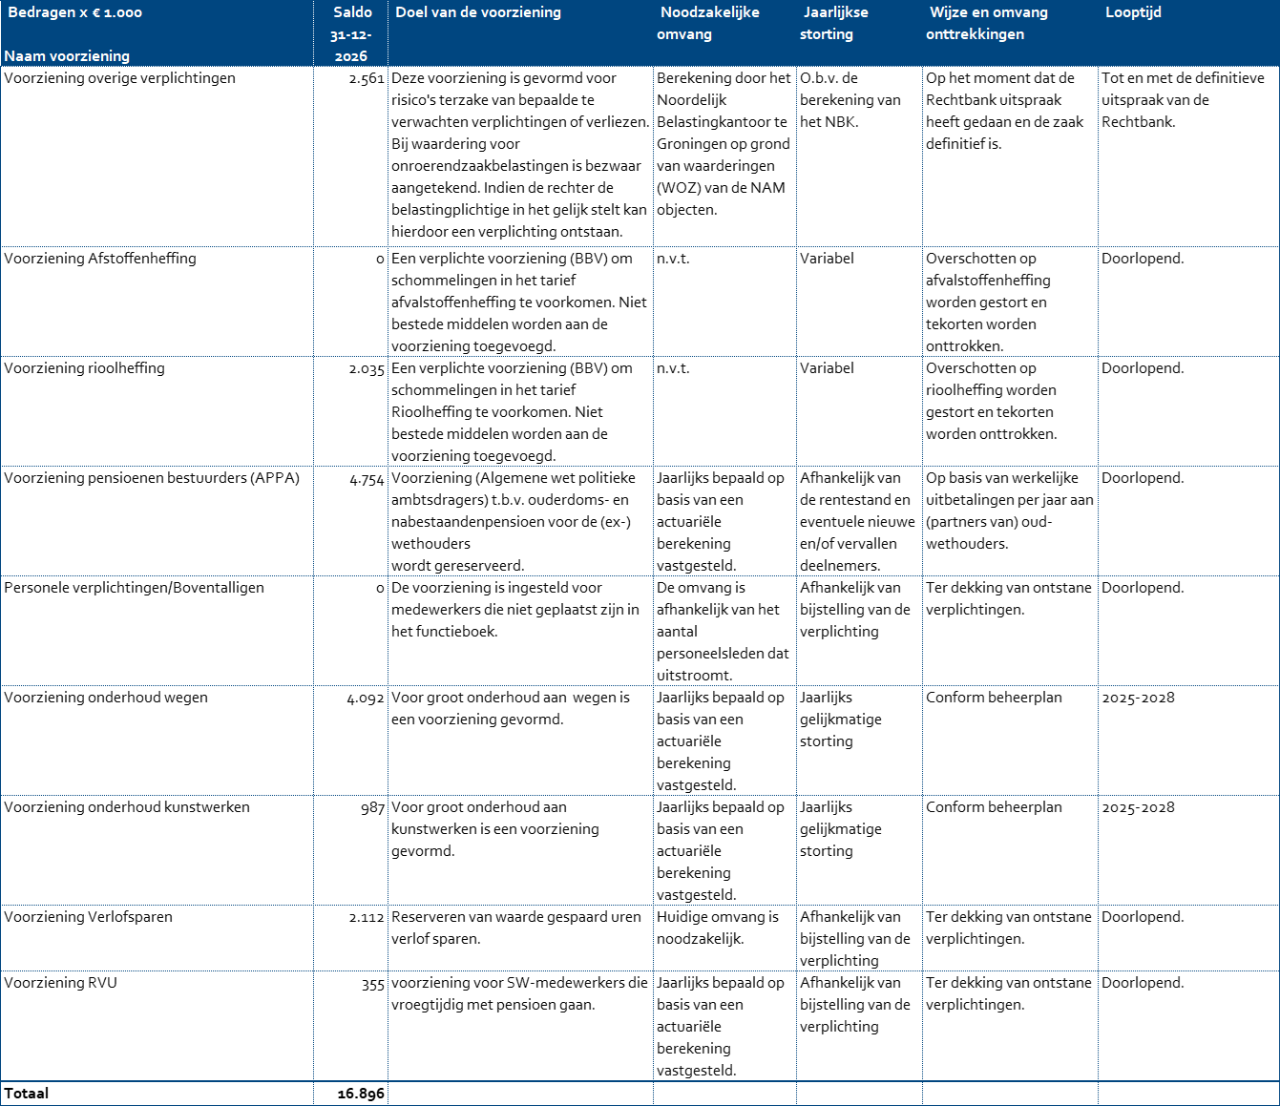Select fifth row cell under 'Doel van de voorziening'
Viewport: 1280px width, 1106px height.
click(x=521, y=631)
